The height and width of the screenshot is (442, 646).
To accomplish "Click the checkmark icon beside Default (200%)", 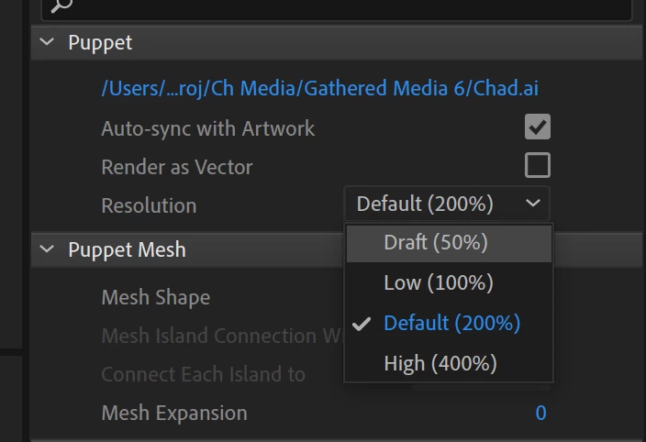I will (x=362, y=324).
